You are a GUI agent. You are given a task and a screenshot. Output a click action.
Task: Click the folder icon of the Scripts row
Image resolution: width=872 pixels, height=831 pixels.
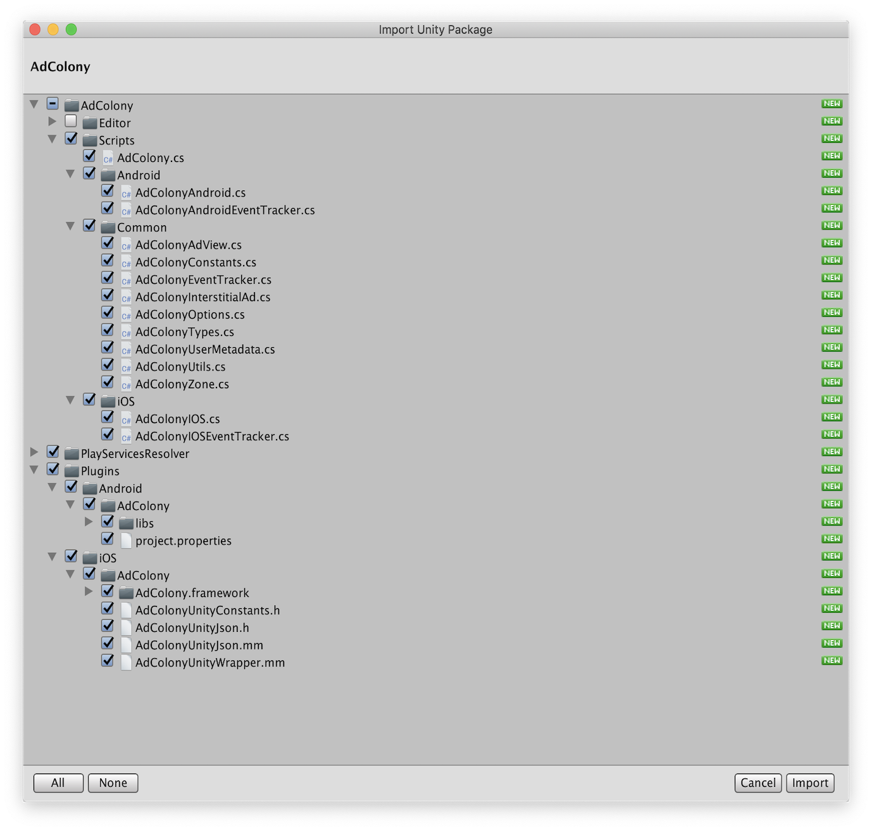pos(90,140)
